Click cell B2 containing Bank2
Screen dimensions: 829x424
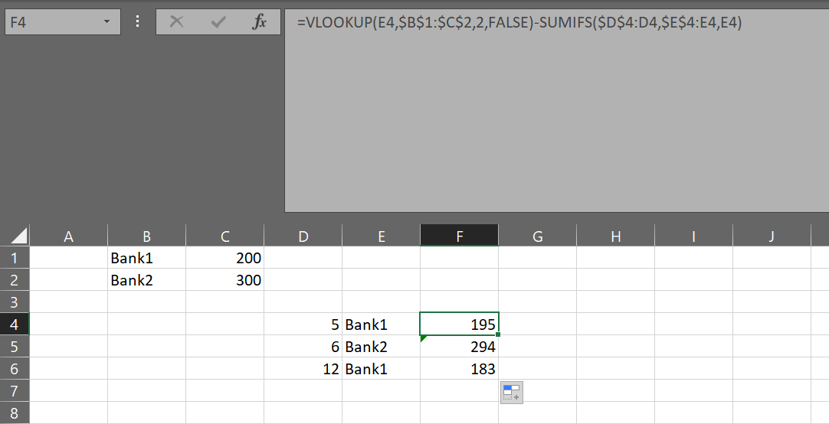click(146, 280)
